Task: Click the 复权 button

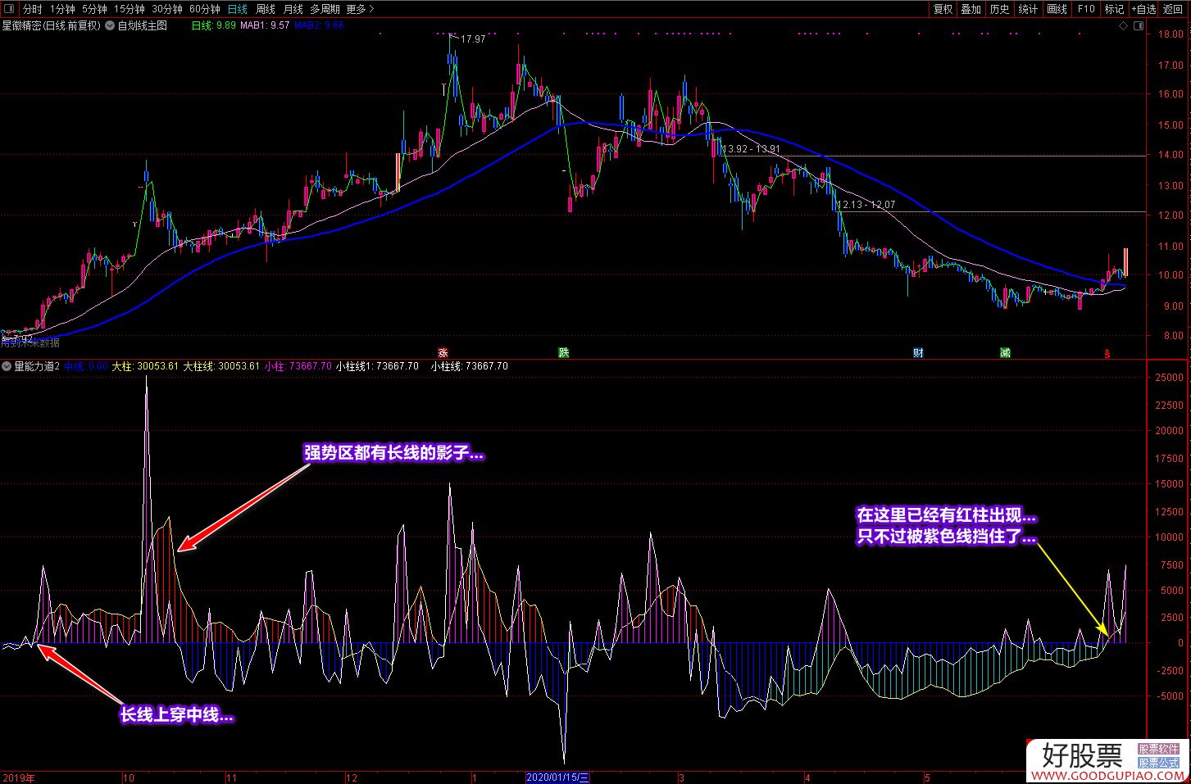Action: (x=943, y=9)
